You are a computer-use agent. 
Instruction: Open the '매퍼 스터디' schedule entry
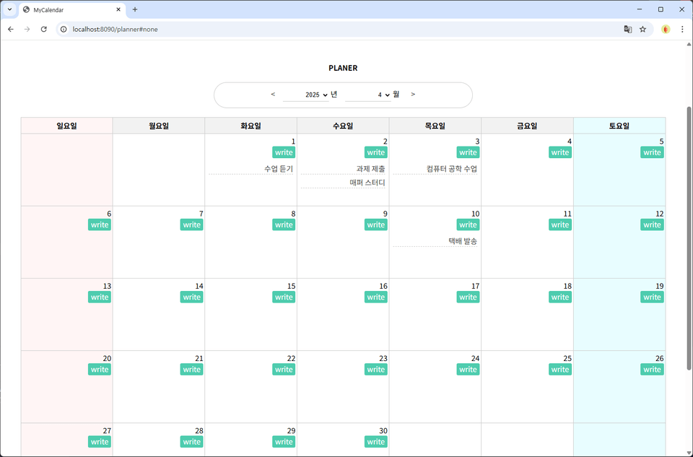[367, 183]
